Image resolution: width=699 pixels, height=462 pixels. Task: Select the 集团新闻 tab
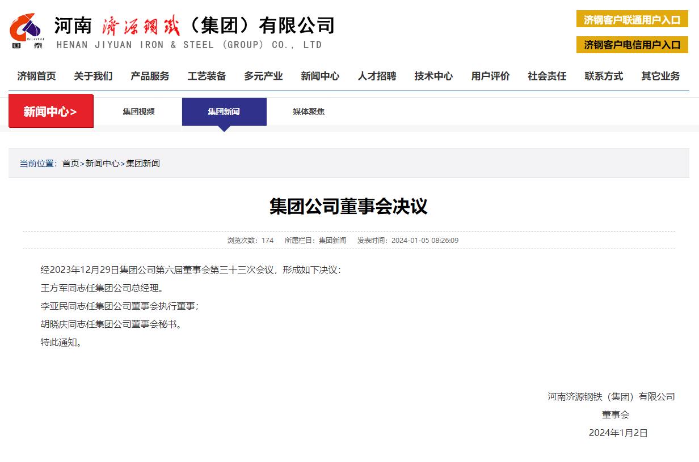224,112
